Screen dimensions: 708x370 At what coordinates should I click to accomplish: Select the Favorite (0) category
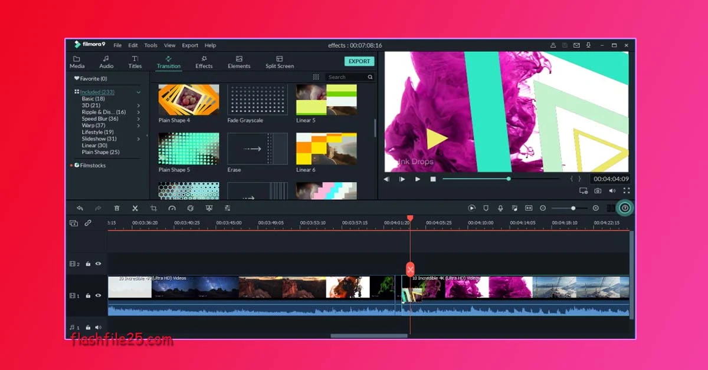91,78
